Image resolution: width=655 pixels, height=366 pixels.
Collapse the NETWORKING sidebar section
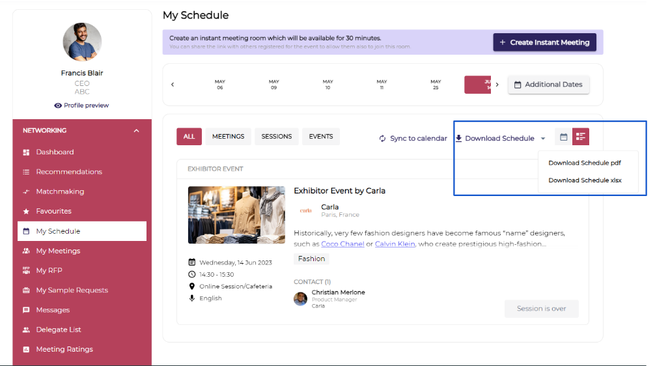(136, 131)
